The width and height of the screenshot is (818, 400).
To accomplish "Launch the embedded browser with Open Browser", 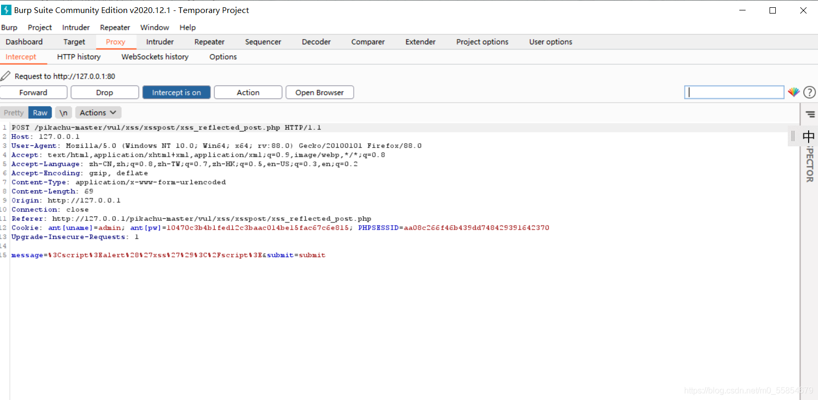I will point(319,92).
